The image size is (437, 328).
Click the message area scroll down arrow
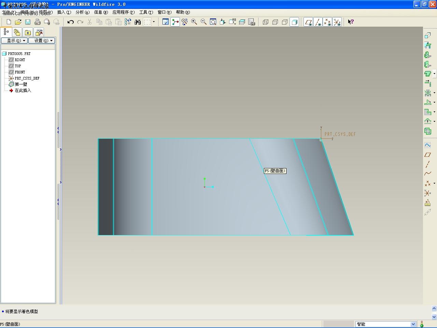pos(434,317)
